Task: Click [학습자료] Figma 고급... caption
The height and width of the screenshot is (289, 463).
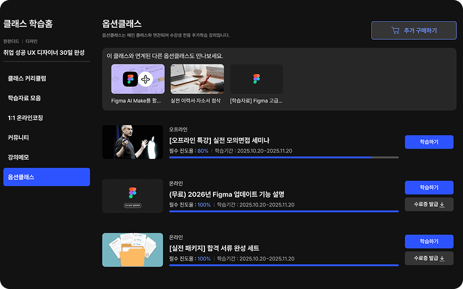Action: [x=256, y=101]
